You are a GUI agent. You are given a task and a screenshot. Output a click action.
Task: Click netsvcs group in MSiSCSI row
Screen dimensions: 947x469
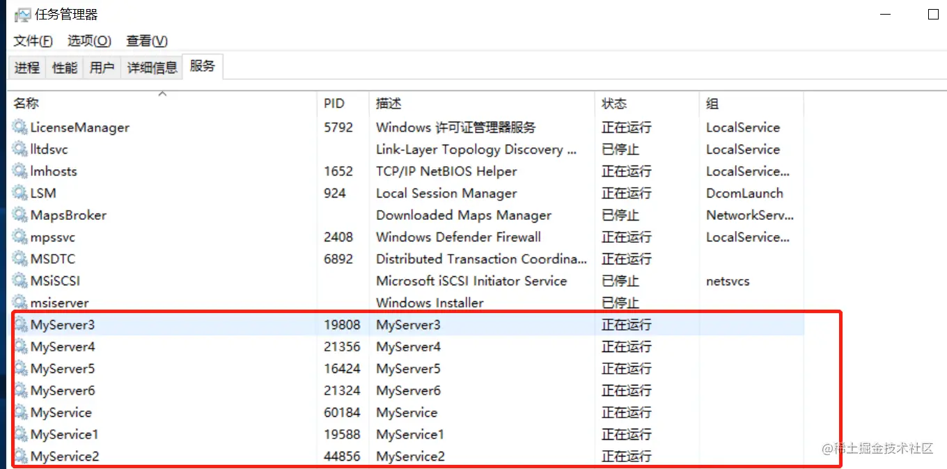[728, 280]
